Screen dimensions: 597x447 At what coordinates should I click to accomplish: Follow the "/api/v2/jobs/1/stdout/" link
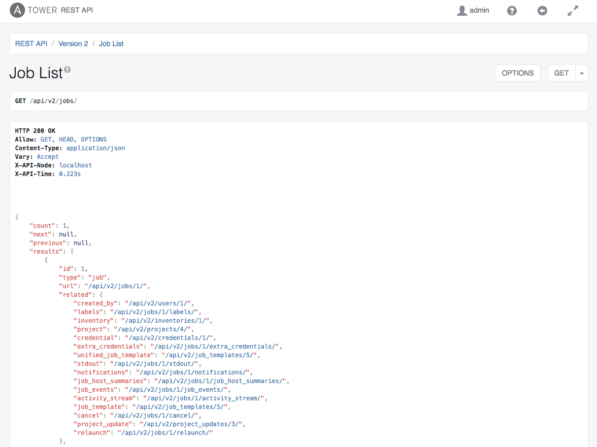[x=154, y=364]
